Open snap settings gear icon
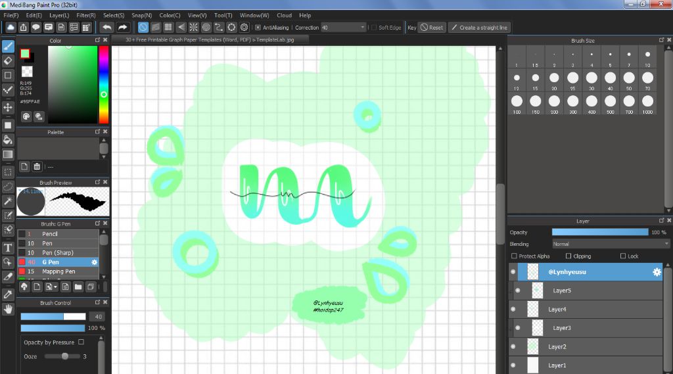The image size is (673, 374). click(244, 28)
